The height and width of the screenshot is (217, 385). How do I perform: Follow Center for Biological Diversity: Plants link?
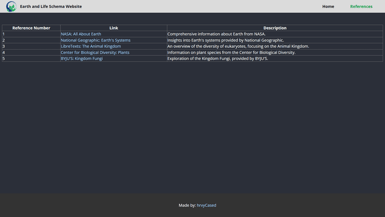tap(95, 52)
